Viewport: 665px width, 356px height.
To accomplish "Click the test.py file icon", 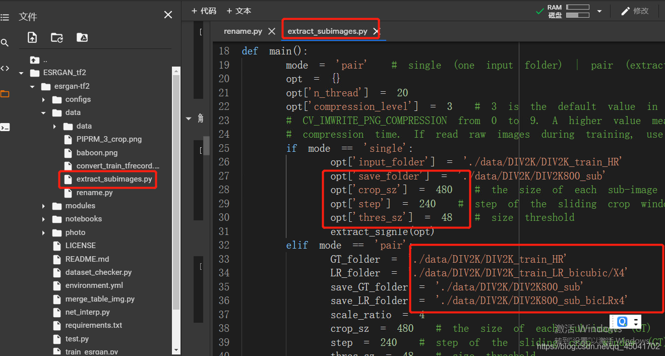I will pyautogui.click(x=56, y=339).
